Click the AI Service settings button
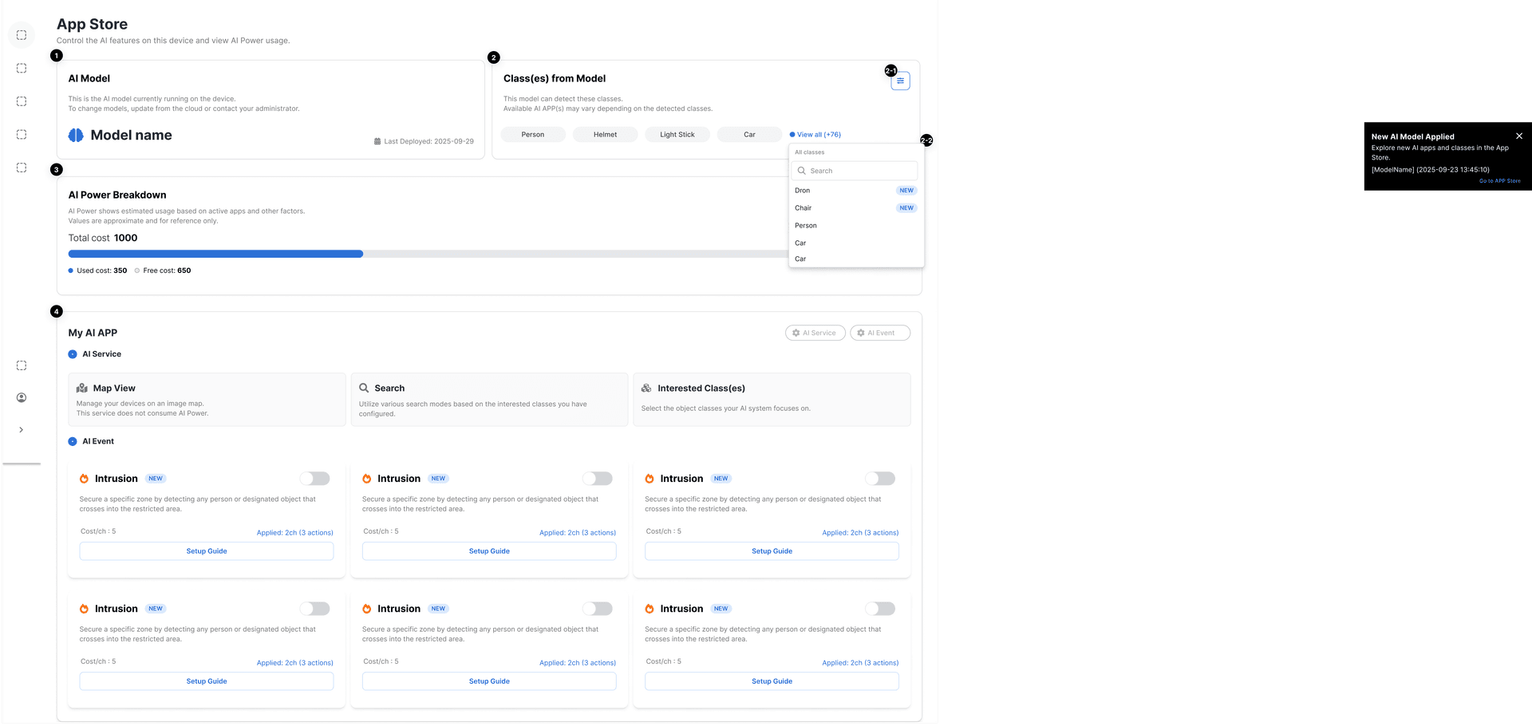 pyautogui.click(x=815, y=333)
